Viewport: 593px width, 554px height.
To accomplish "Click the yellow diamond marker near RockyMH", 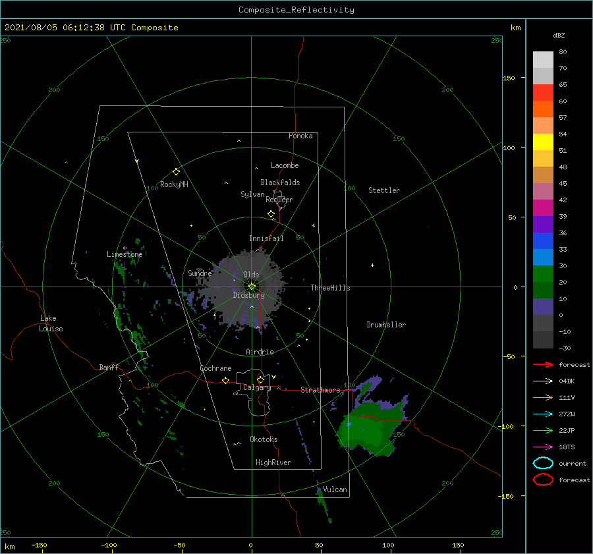I will point(176,172).
